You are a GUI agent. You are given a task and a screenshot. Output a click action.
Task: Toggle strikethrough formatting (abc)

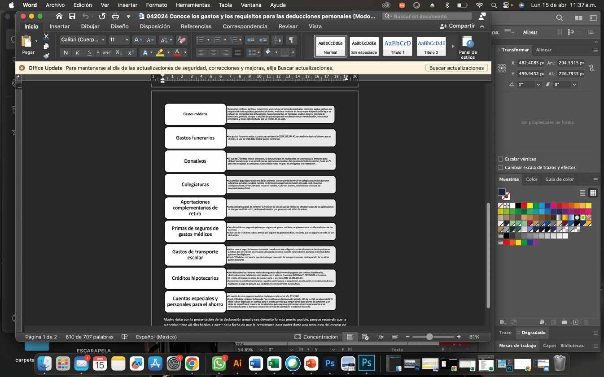pyautogui.click(x=106, y=53)
